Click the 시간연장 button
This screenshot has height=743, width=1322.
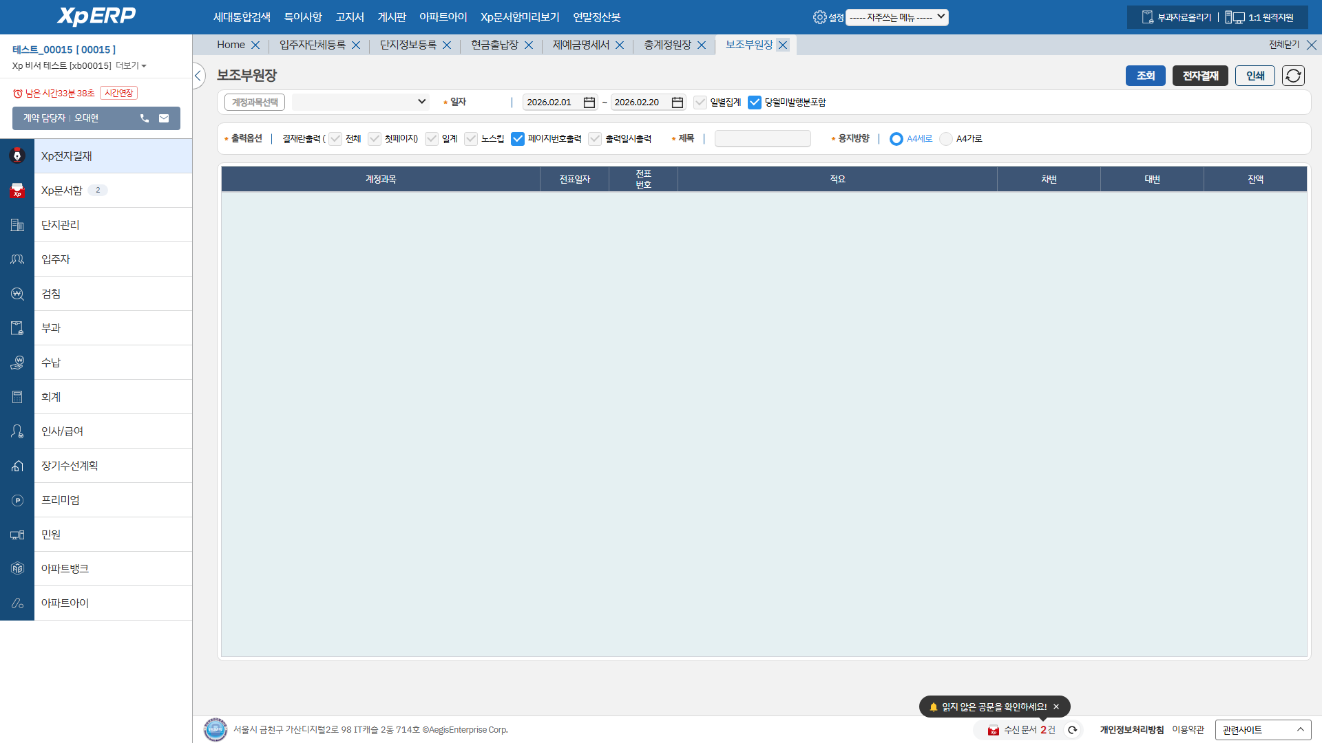(x=118, y=93)
